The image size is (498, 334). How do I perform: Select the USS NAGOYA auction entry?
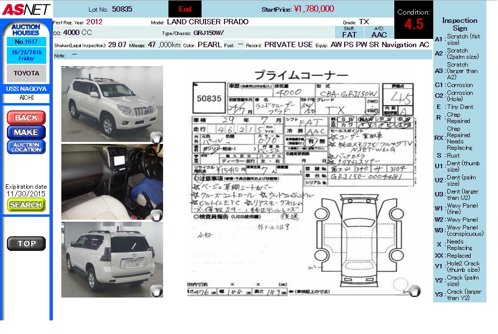(26, 89)
